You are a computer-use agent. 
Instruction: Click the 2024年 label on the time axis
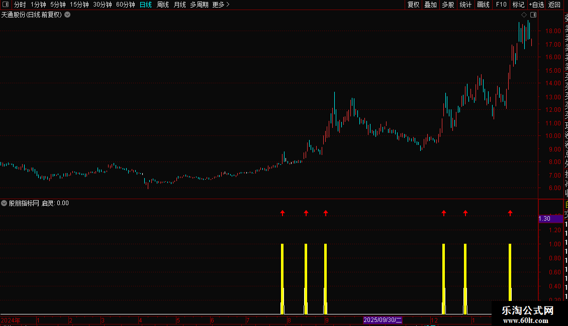(11, 320)
